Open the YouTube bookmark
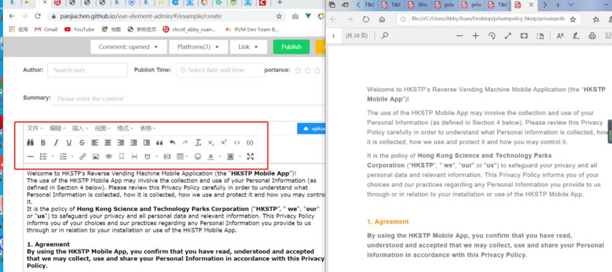The image size is (612, 272). tap(80, 29)
